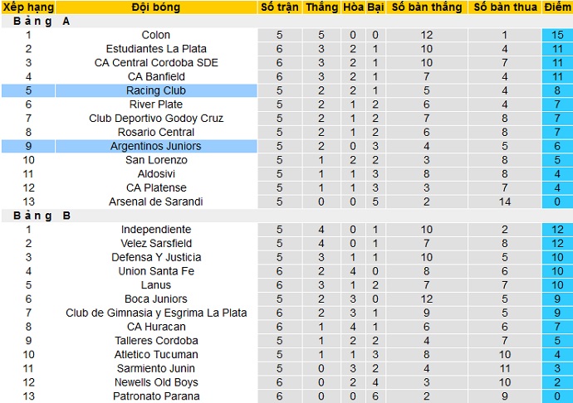This screenshot has width=573, height=403.
Task: Select the Bảng B group heading
Action: pyautogui.click(x=42, y=216)
